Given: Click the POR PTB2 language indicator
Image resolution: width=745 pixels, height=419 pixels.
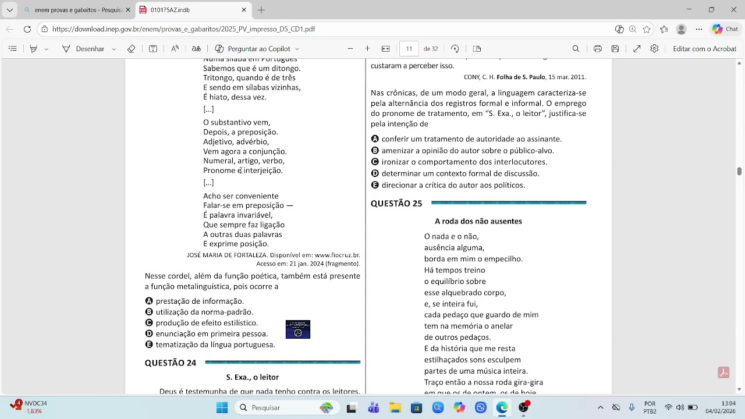Looking at the screenshot, I should tap(650, 407).
